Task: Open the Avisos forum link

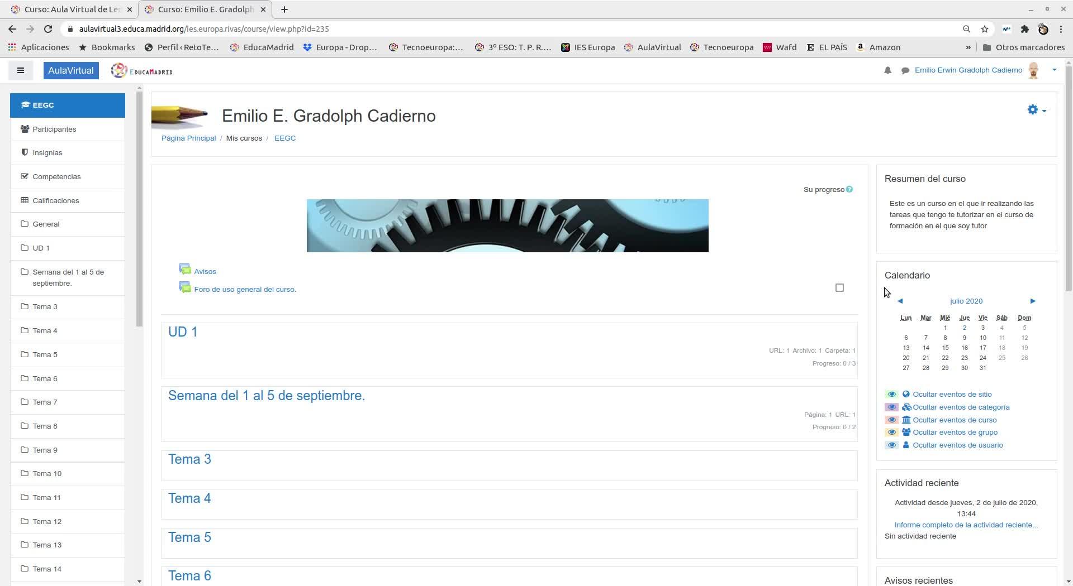Action: [205, 272]
